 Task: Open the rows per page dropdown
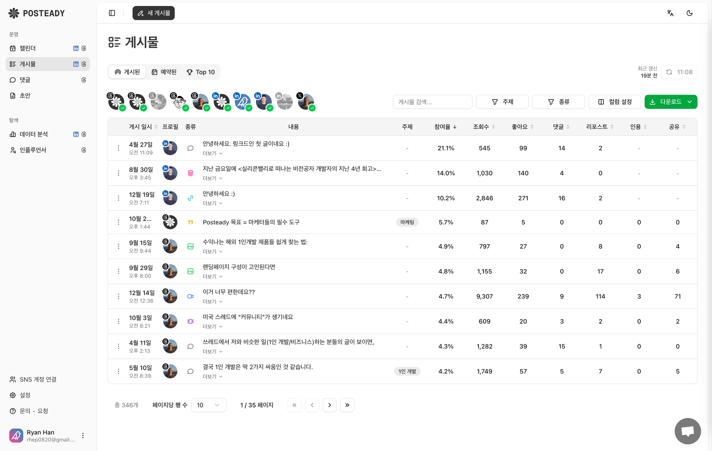point(208,405)
